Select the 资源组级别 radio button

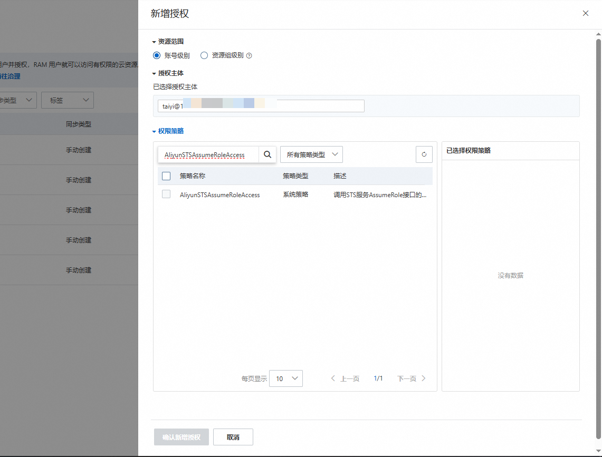(x=204, y=55)
